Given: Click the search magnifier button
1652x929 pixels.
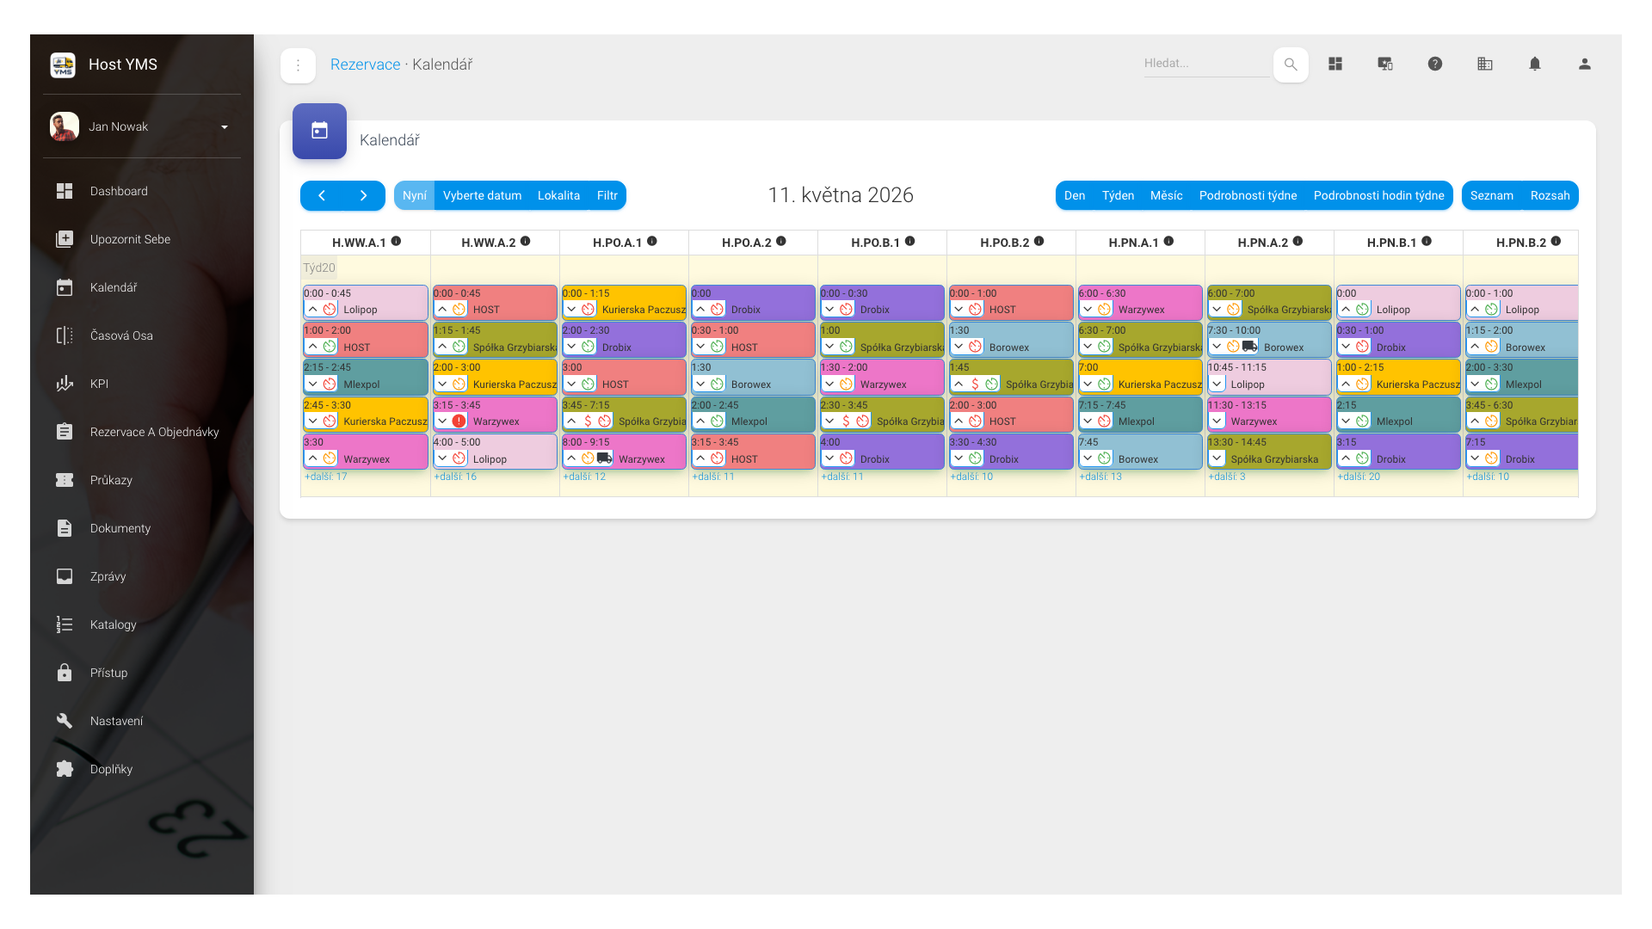Looking at the screenshot, I should click(x=1291, y=65).
